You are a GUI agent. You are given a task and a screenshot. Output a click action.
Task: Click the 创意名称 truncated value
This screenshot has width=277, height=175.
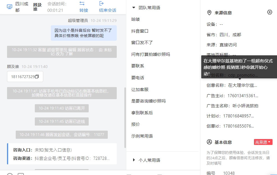(x=242, y=85)
